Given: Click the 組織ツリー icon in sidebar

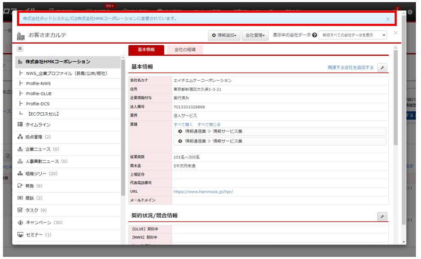Looking at the screenshot, I should tap(20, 174).
